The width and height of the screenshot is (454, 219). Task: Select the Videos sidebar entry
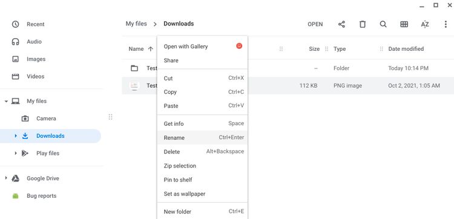[x=35, y=76]
